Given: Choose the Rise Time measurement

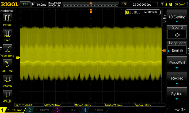Looking at the screenshot, I should 7,51.
